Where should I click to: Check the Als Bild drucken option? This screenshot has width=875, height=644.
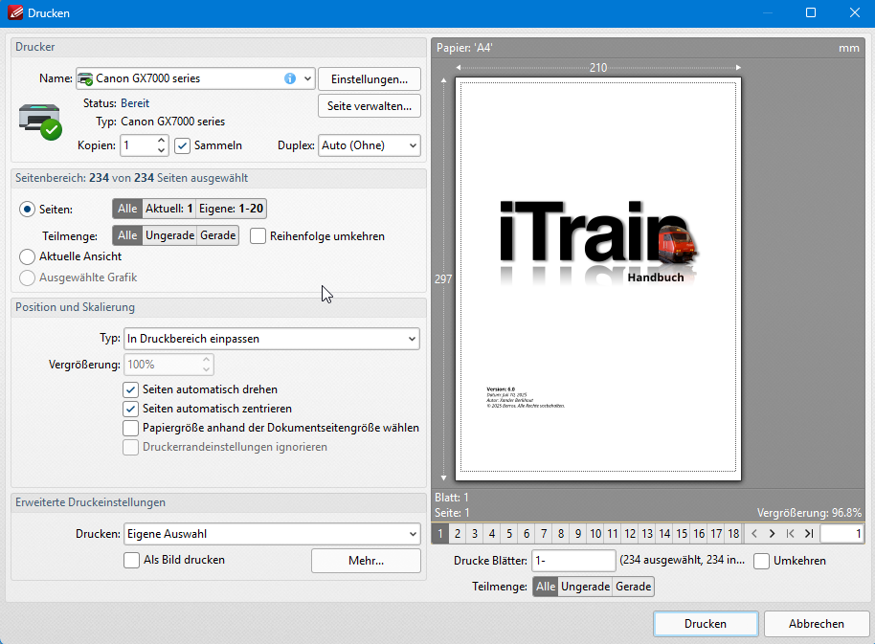tap(132, 560)
